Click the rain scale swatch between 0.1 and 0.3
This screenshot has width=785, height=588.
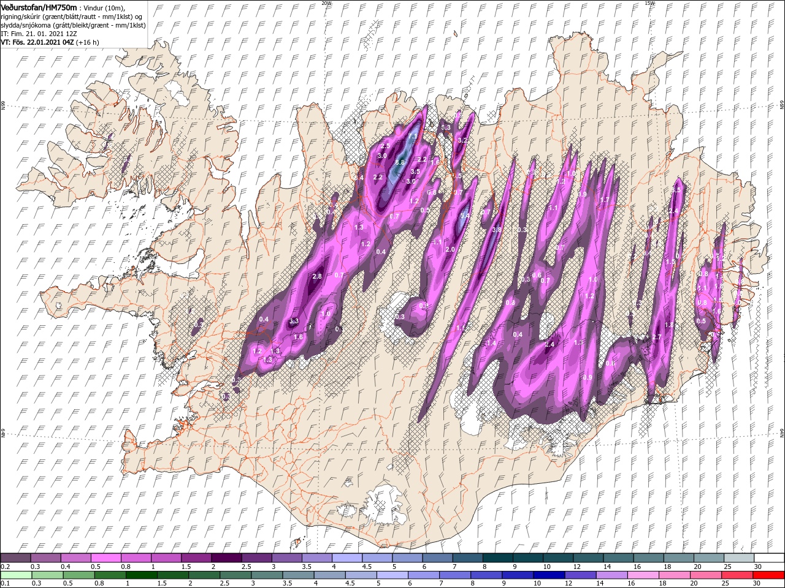pos(15,575)
